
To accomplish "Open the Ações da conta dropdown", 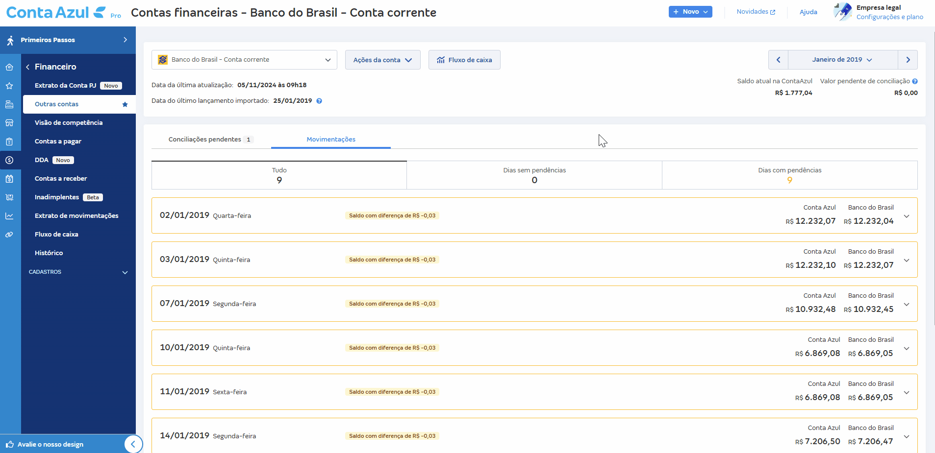I will coord(382,59).
